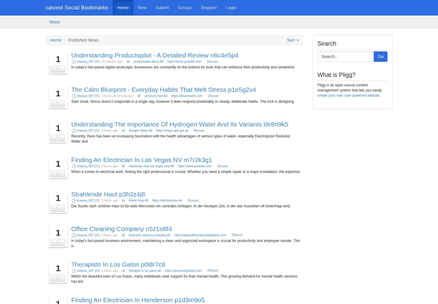Screen dimensions: 438x304
Task: Downvote the Understanding Productspilot story
Action: (61, 69)
